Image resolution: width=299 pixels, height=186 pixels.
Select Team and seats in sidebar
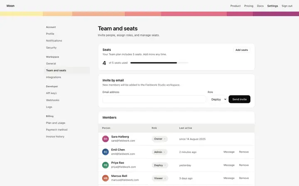[x=67, y=70]
